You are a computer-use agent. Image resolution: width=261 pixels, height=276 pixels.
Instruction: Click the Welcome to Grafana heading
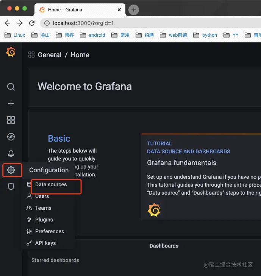tap(84, 86)
